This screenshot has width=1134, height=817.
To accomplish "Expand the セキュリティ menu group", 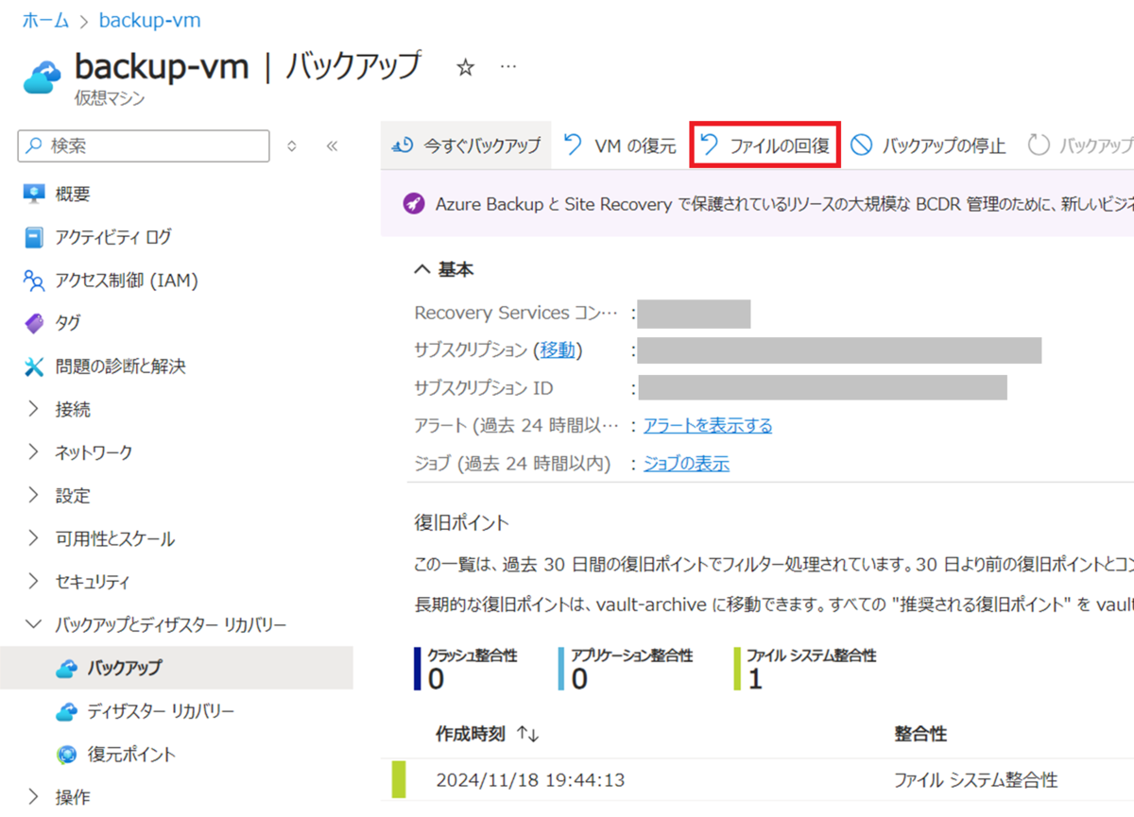I will coord(34,581).
